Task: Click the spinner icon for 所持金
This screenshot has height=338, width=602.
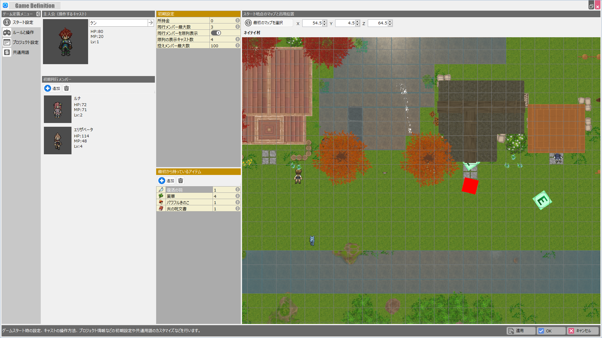Action: 237,21
